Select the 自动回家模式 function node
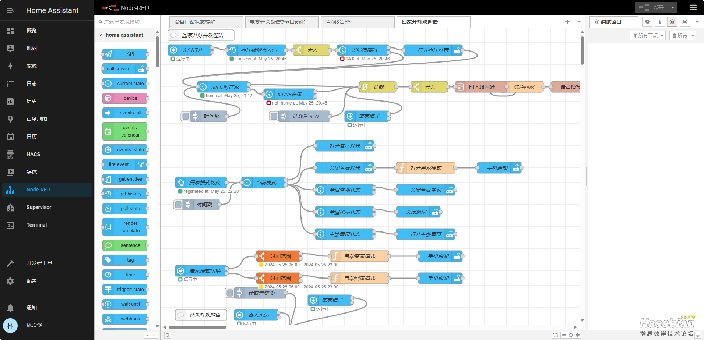Viewport: 704px width, 340px height. (359, 278)
